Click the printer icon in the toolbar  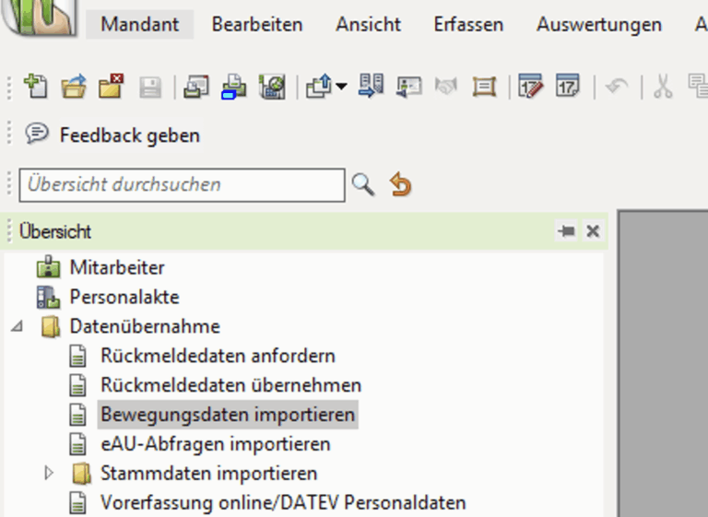pyautogui.click(x=234, y=88)
